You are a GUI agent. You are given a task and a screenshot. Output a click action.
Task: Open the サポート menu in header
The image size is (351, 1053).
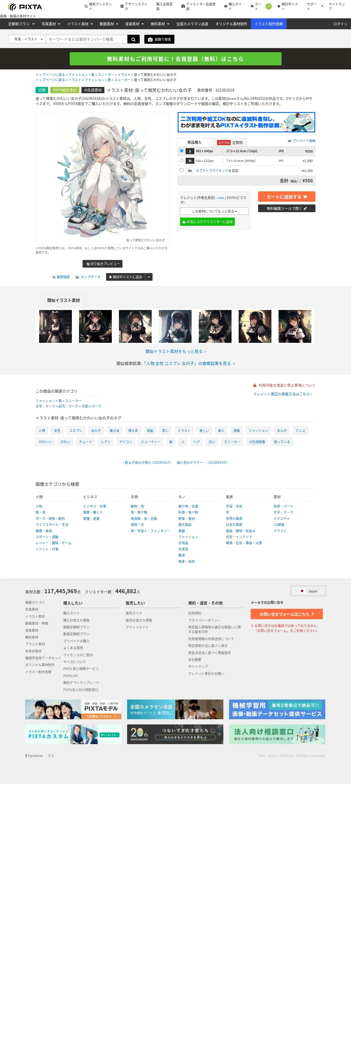[315, 7]
